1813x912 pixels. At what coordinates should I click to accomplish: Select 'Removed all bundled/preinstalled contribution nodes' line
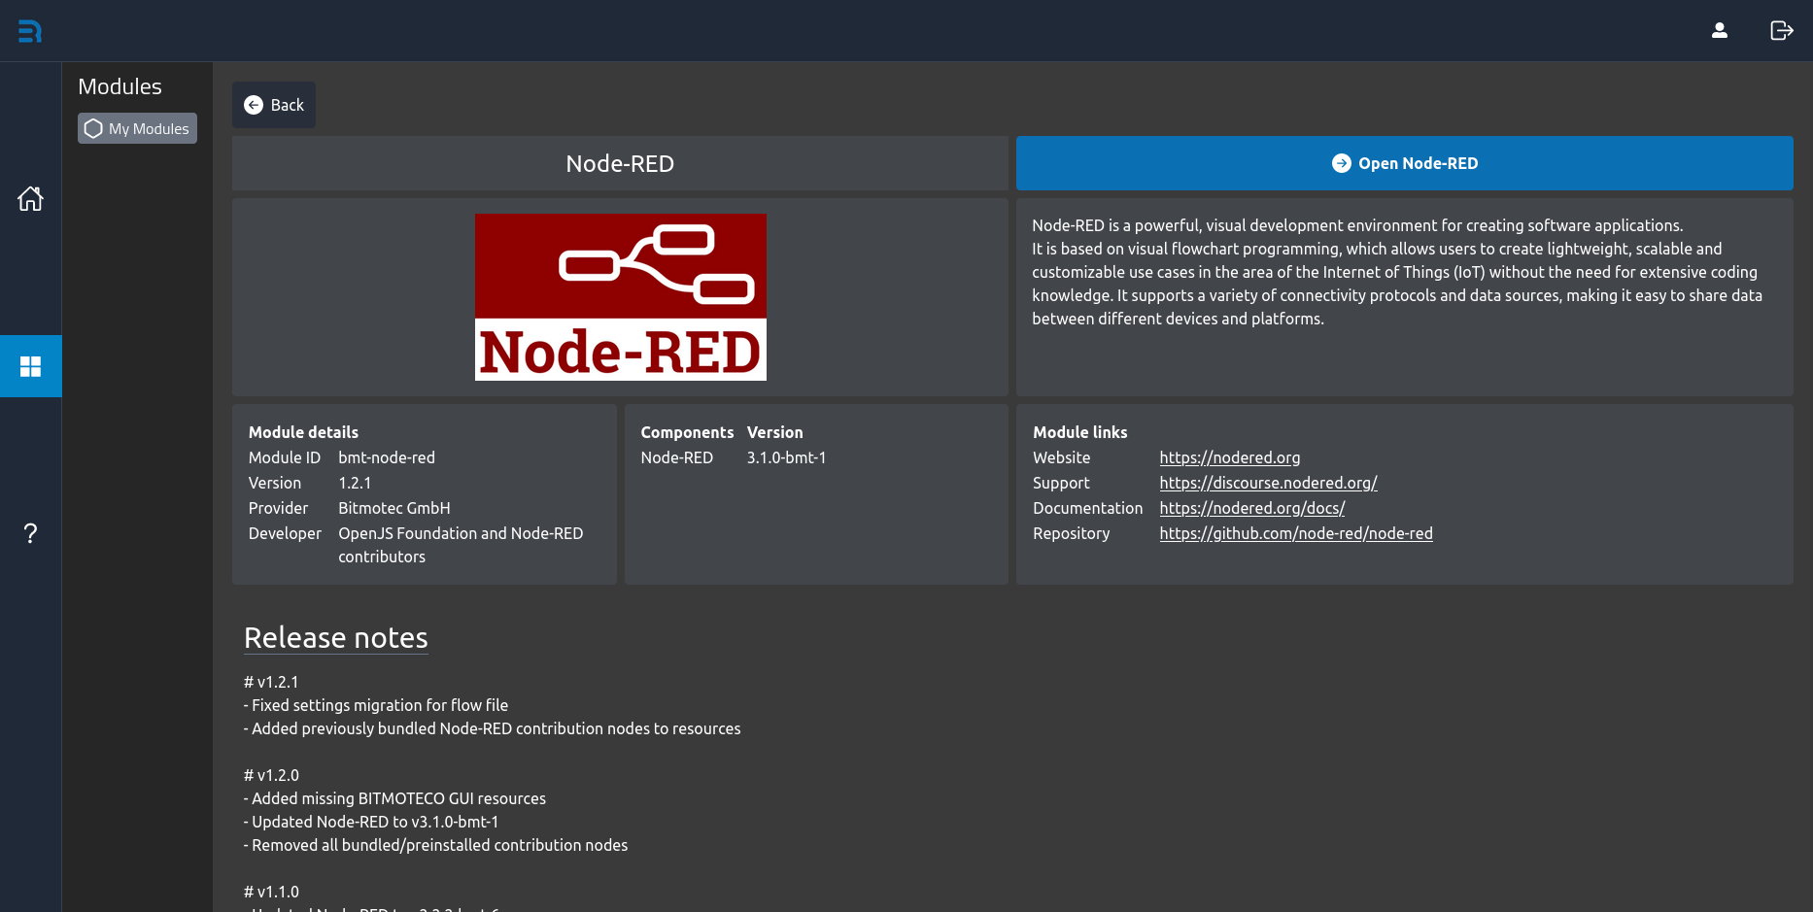[436, 845]
